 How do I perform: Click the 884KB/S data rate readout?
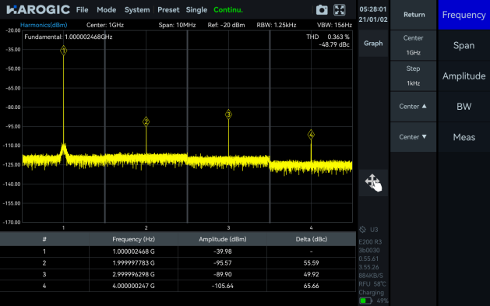pos(371,276)
